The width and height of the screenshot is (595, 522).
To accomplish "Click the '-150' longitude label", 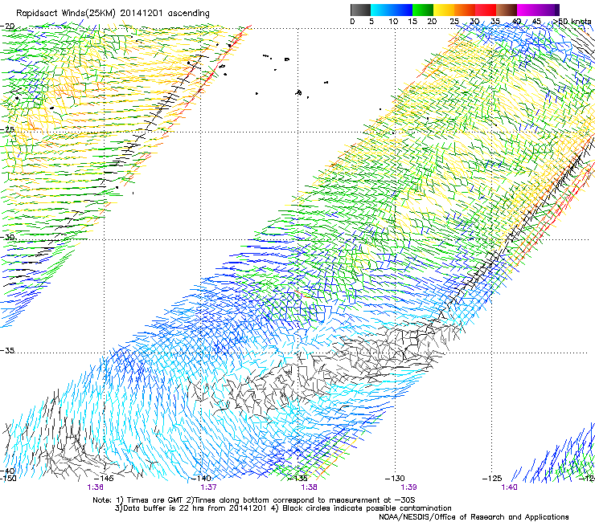I will (x=8, y=478).
